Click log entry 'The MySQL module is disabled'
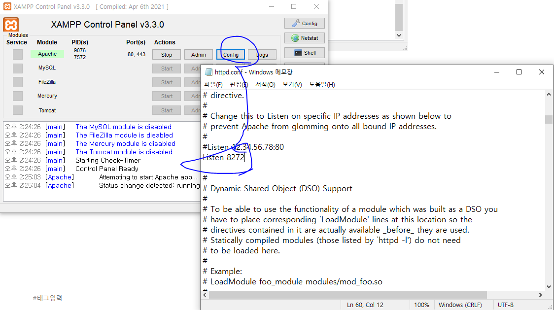554x310 pixels. 123,127
